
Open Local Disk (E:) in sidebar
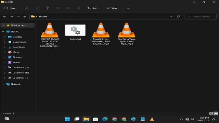pos(21,73)
